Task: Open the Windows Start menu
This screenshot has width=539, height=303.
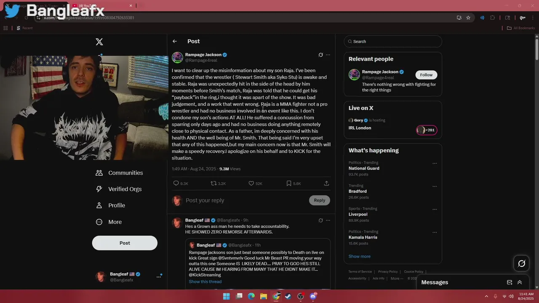Action: click(226, 296)
